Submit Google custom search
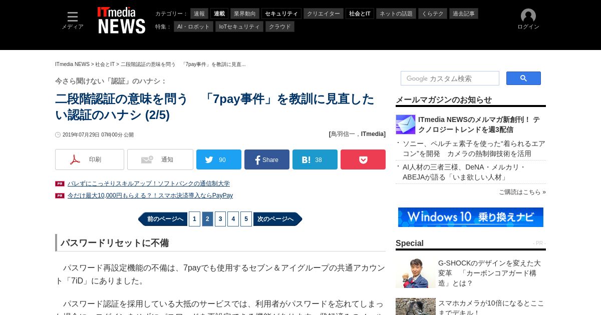The image size is (601, 315). (x=523, y=78)
